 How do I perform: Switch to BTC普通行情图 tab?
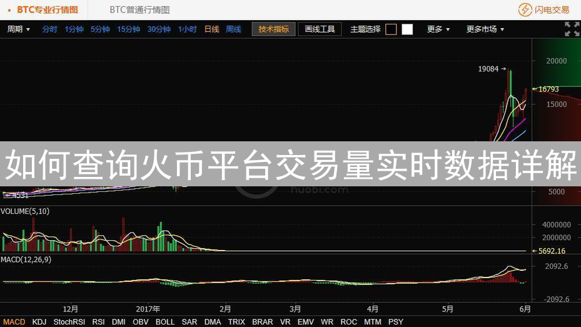(x=139, y=10)
